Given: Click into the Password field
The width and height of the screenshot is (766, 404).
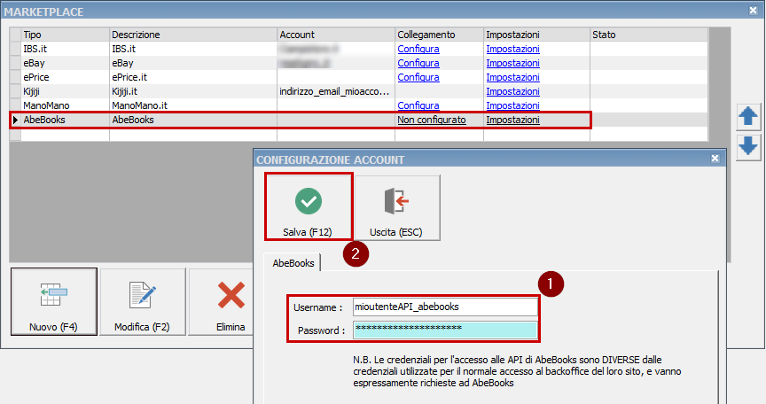Looking at the screenshot, I should pos(445,330).
